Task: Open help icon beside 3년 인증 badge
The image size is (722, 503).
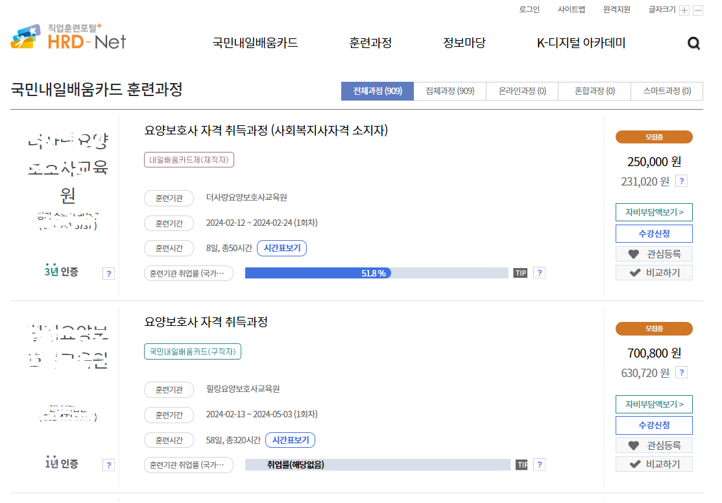Action: coord(108,273)
